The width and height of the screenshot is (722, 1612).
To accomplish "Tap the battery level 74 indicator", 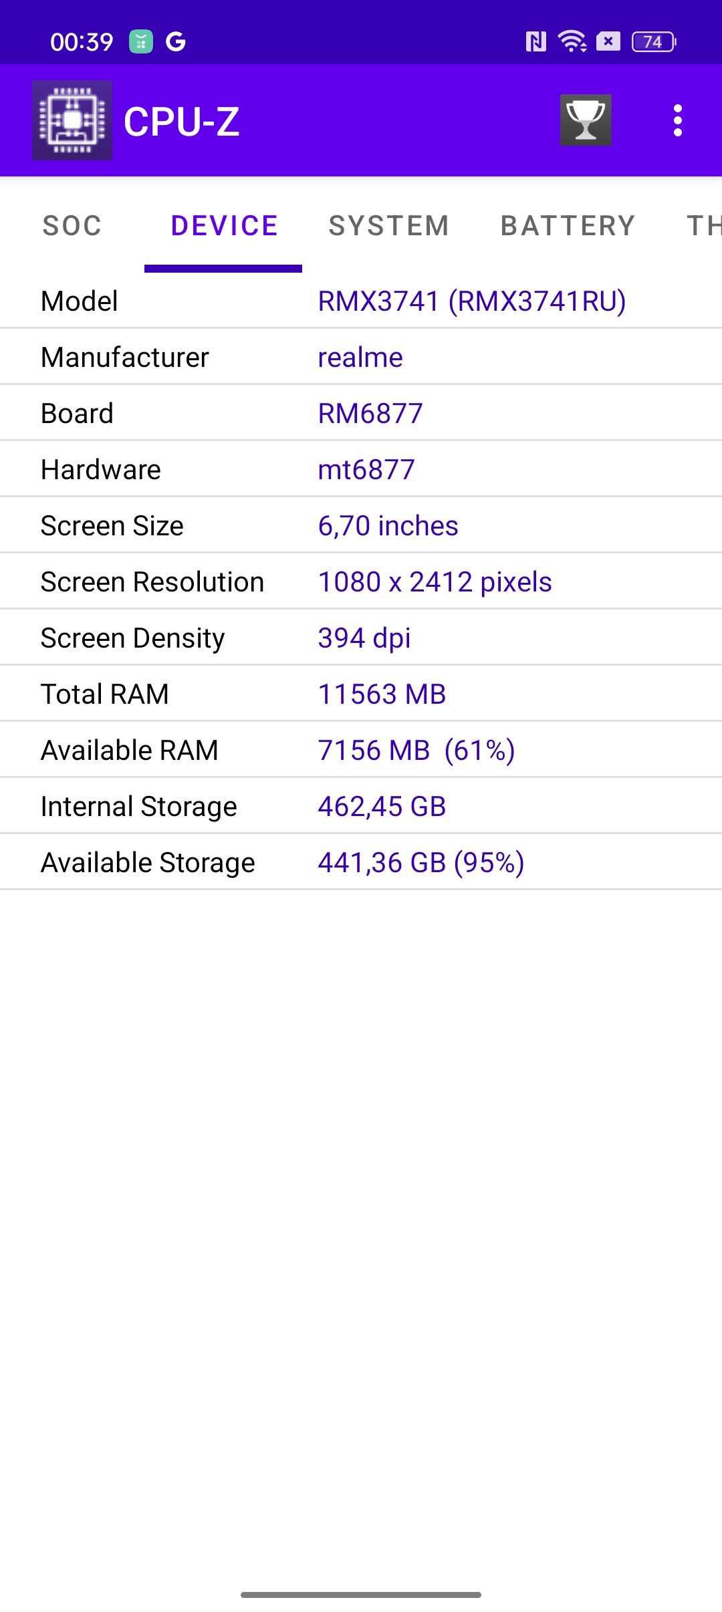I will [x=653, y=41].
